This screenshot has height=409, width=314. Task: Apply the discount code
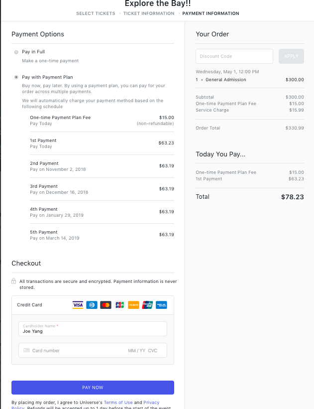[x=291, y=56]
